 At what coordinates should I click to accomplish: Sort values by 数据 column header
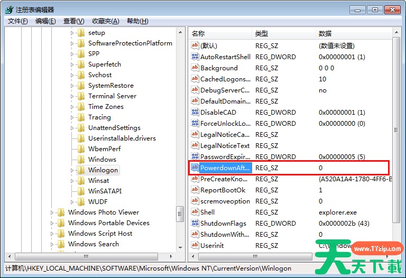pos(353,34)
